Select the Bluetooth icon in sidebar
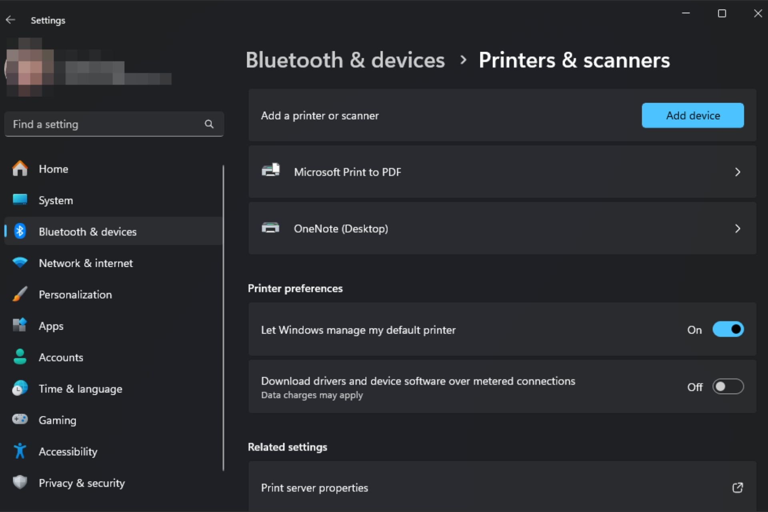 click(20, 231)
